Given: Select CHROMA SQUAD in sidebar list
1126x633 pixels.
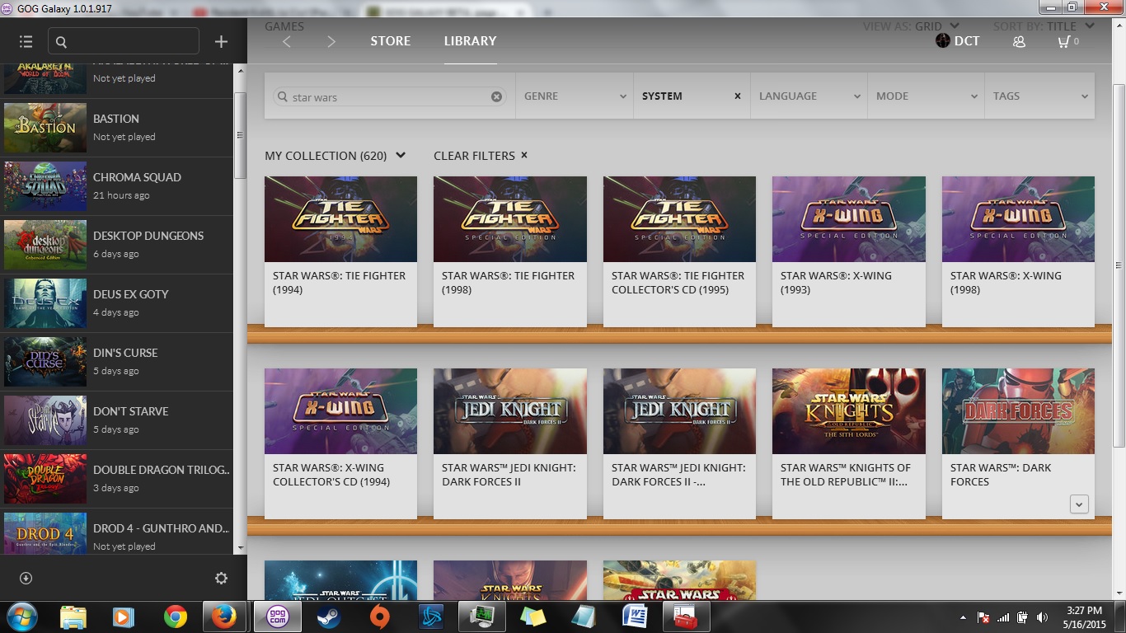Looking at the screenshot, I should tap(117, 186).
